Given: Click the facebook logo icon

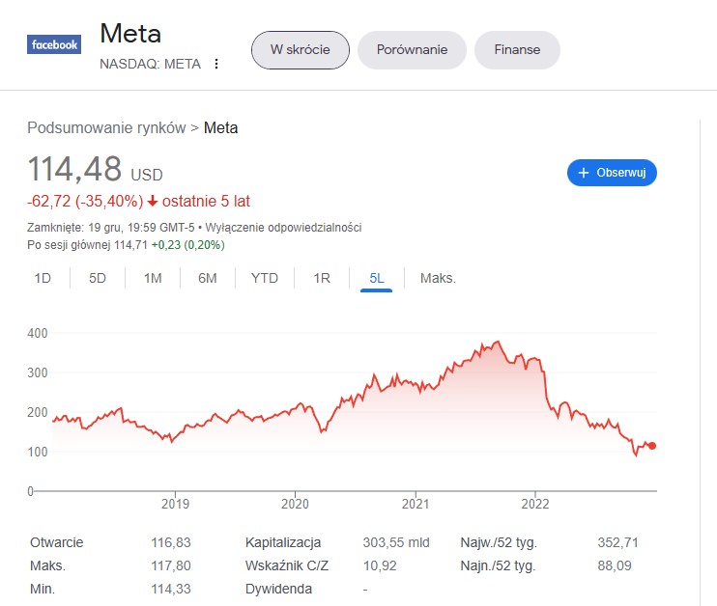Looking at the screenshot, I should tap(54, 44).
